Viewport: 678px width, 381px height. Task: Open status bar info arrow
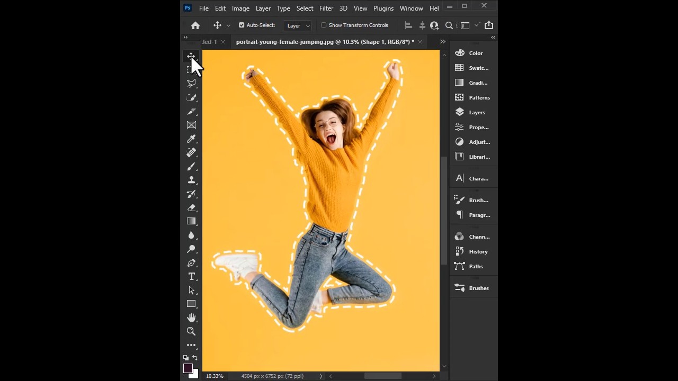tap(320, 376)
